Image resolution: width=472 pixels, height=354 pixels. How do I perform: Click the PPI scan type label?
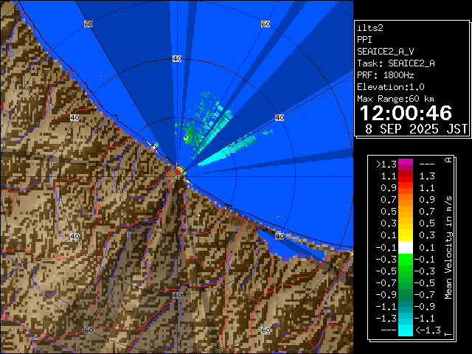tap(365, 40)
